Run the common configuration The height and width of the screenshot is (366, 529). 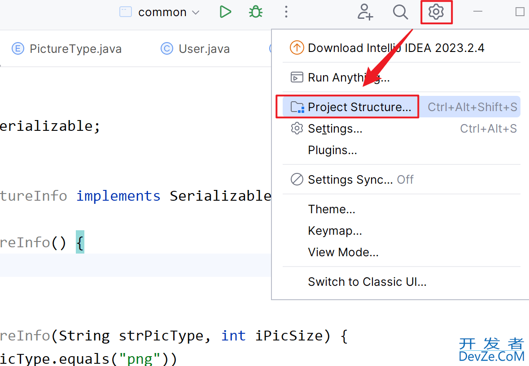[225, 12]
